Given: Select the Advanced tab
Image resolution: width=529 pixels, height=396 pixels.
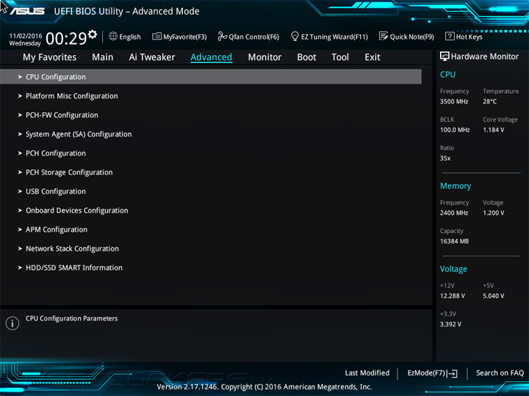Looking at the screenshot, I should 211,57.
